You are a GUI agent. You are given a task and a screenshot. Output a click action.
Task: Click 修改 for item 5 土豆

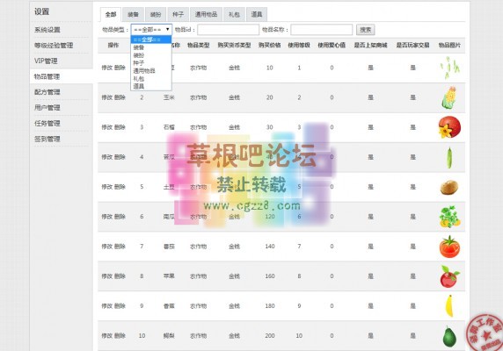[x=106, y=187]
